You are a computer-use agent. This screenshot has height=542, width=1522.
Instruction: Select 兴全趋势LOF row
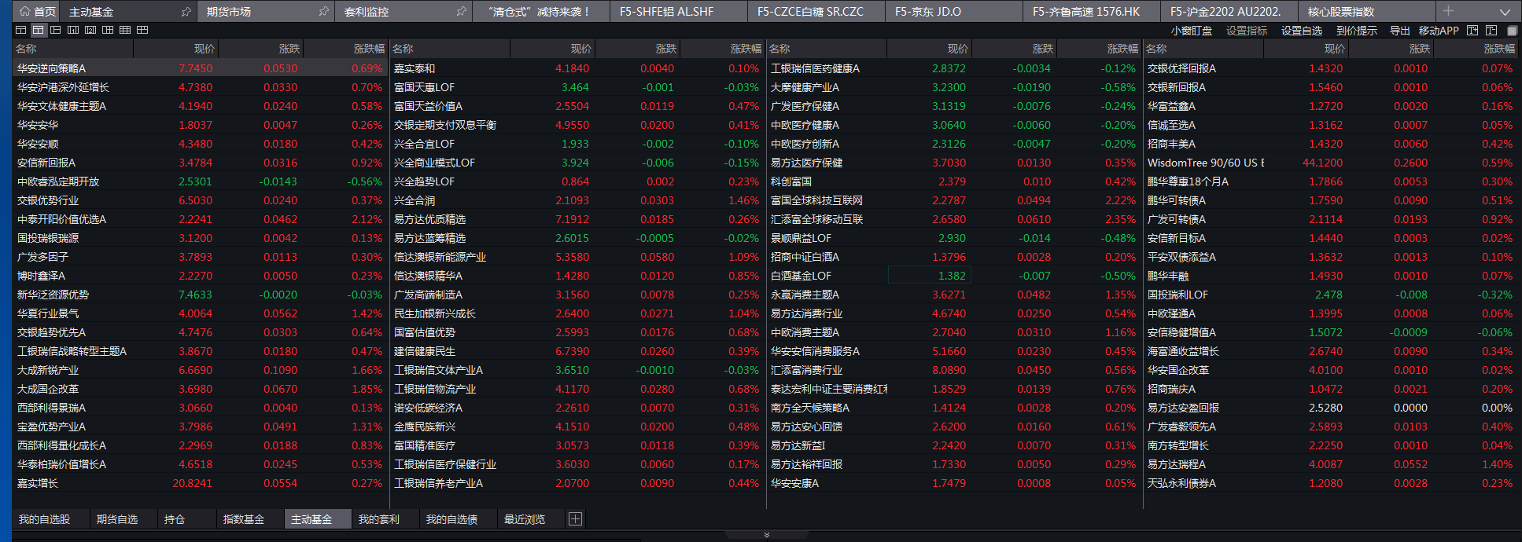pyautogui.click(x=577, y=181)
